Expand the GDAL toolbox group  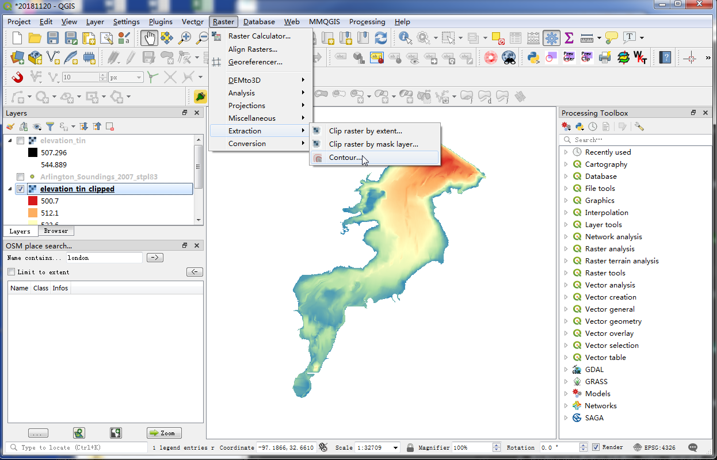click(x=566, y=369)
